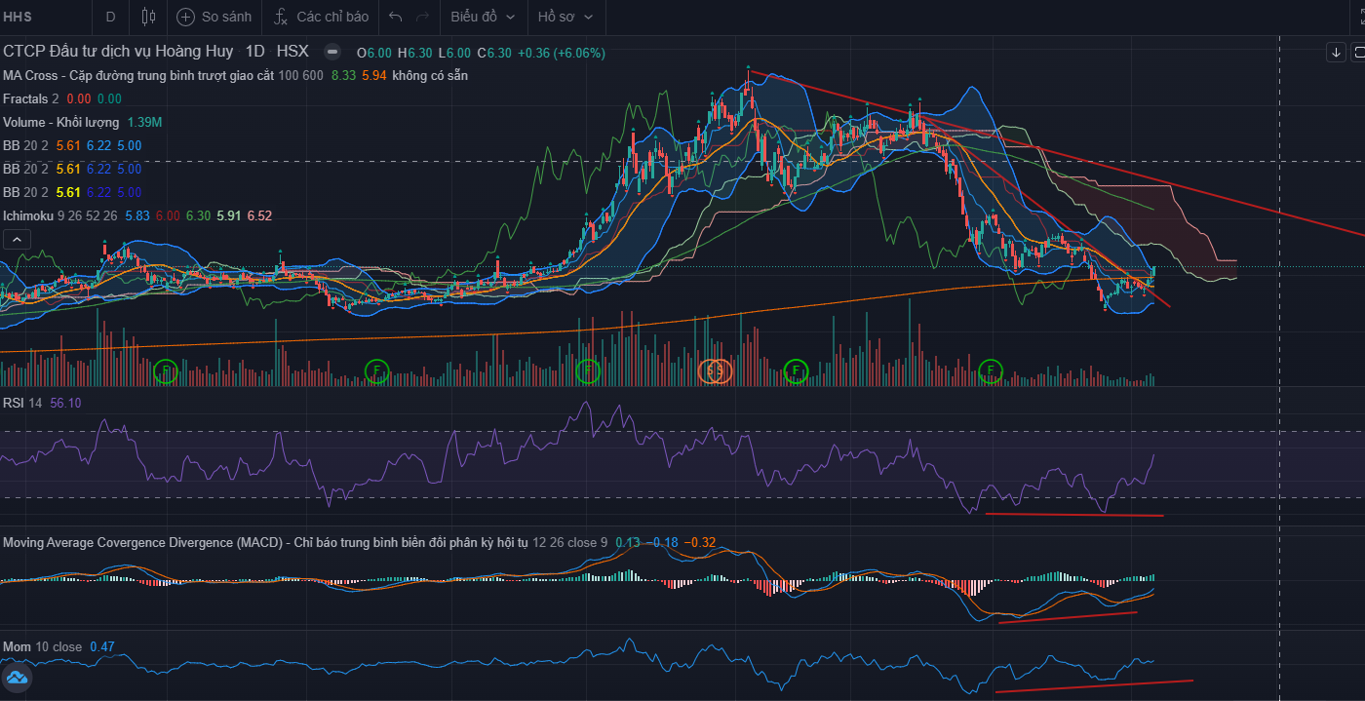Click the redo arrow in toolbar
1365x701 pixels.
[422, 17]
